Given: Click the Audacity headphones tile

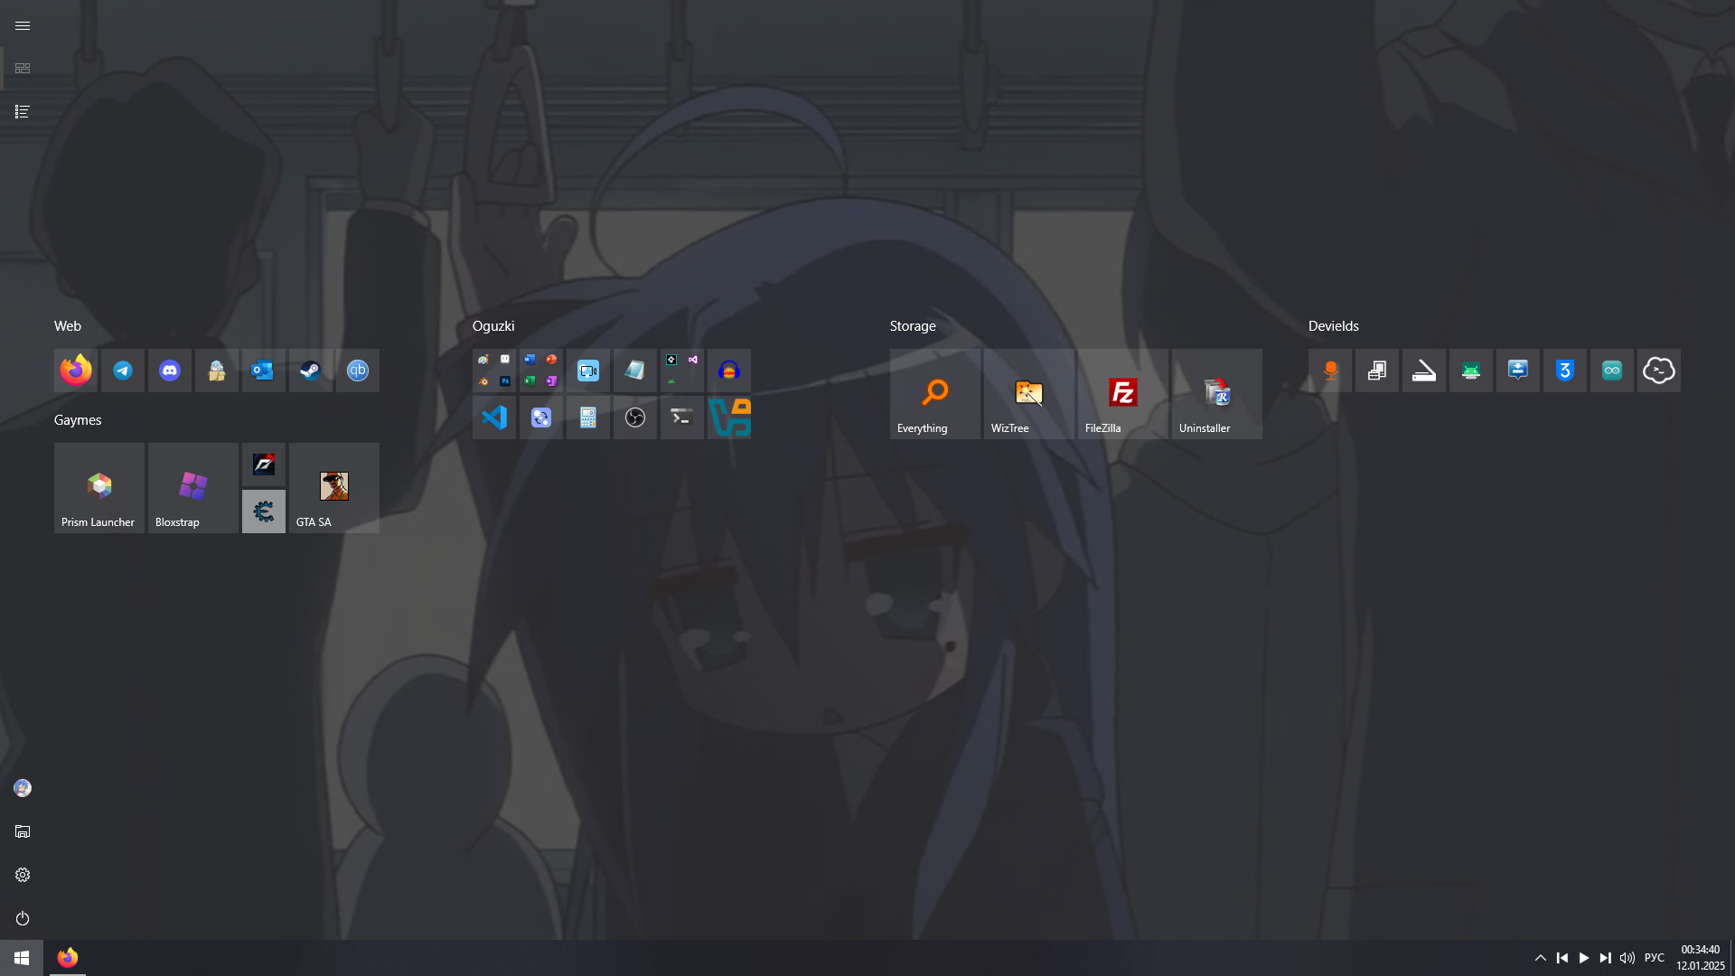Looking at the screenshot, I should coord(729,371).
